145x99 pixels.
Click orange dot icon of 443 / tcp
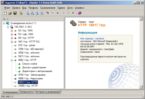coord(15,42)
